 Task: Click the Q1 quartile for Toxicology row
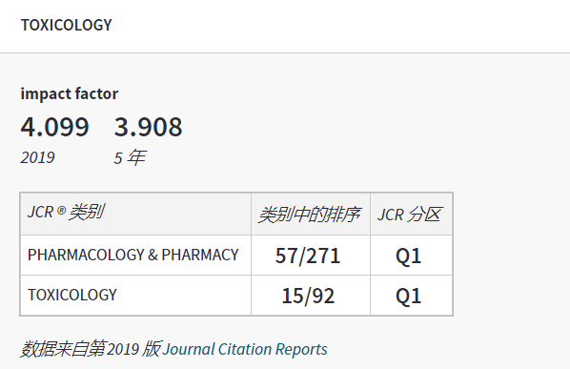click(x=411, y=296)
